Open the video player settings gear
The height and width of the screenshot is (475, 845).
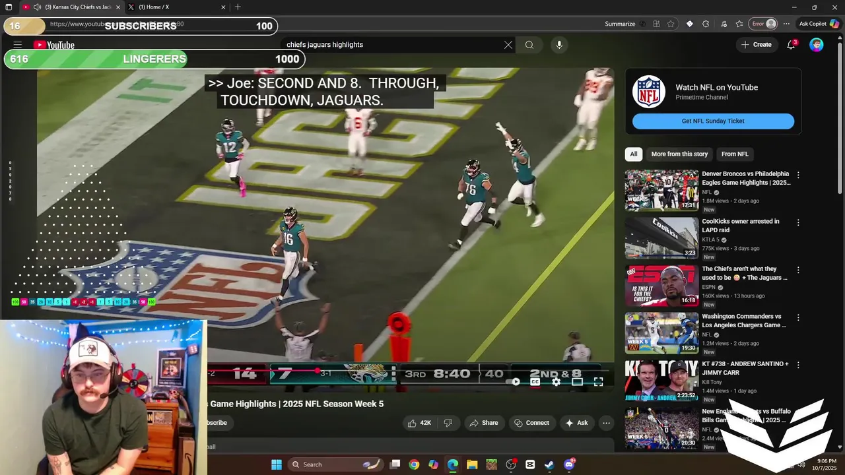pos(557,381)
